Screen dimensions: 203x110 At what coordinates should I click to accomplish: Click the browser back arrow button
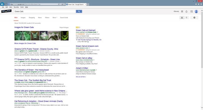point(2,4)
